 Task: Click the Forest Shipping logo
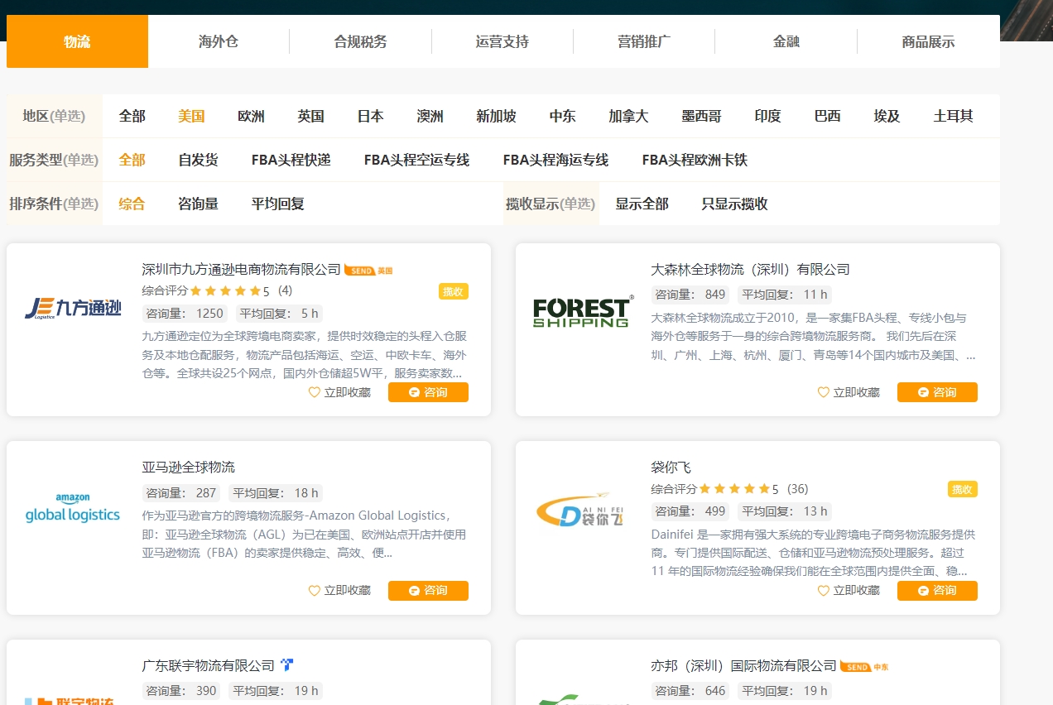point(582,312)
